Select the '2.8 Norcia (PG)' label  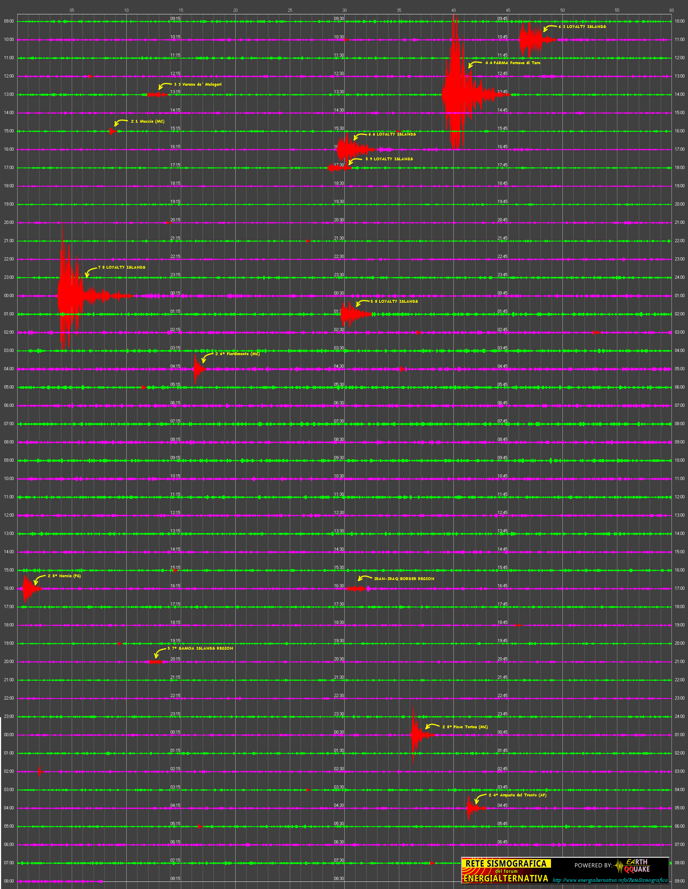pos(64,576)
